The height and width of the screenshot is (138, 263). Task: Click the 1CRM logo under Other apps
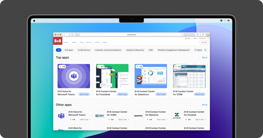tap(100, 116)
